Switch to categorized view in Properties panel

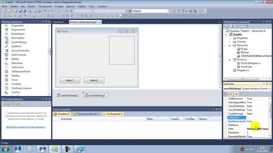click(226, 94)
